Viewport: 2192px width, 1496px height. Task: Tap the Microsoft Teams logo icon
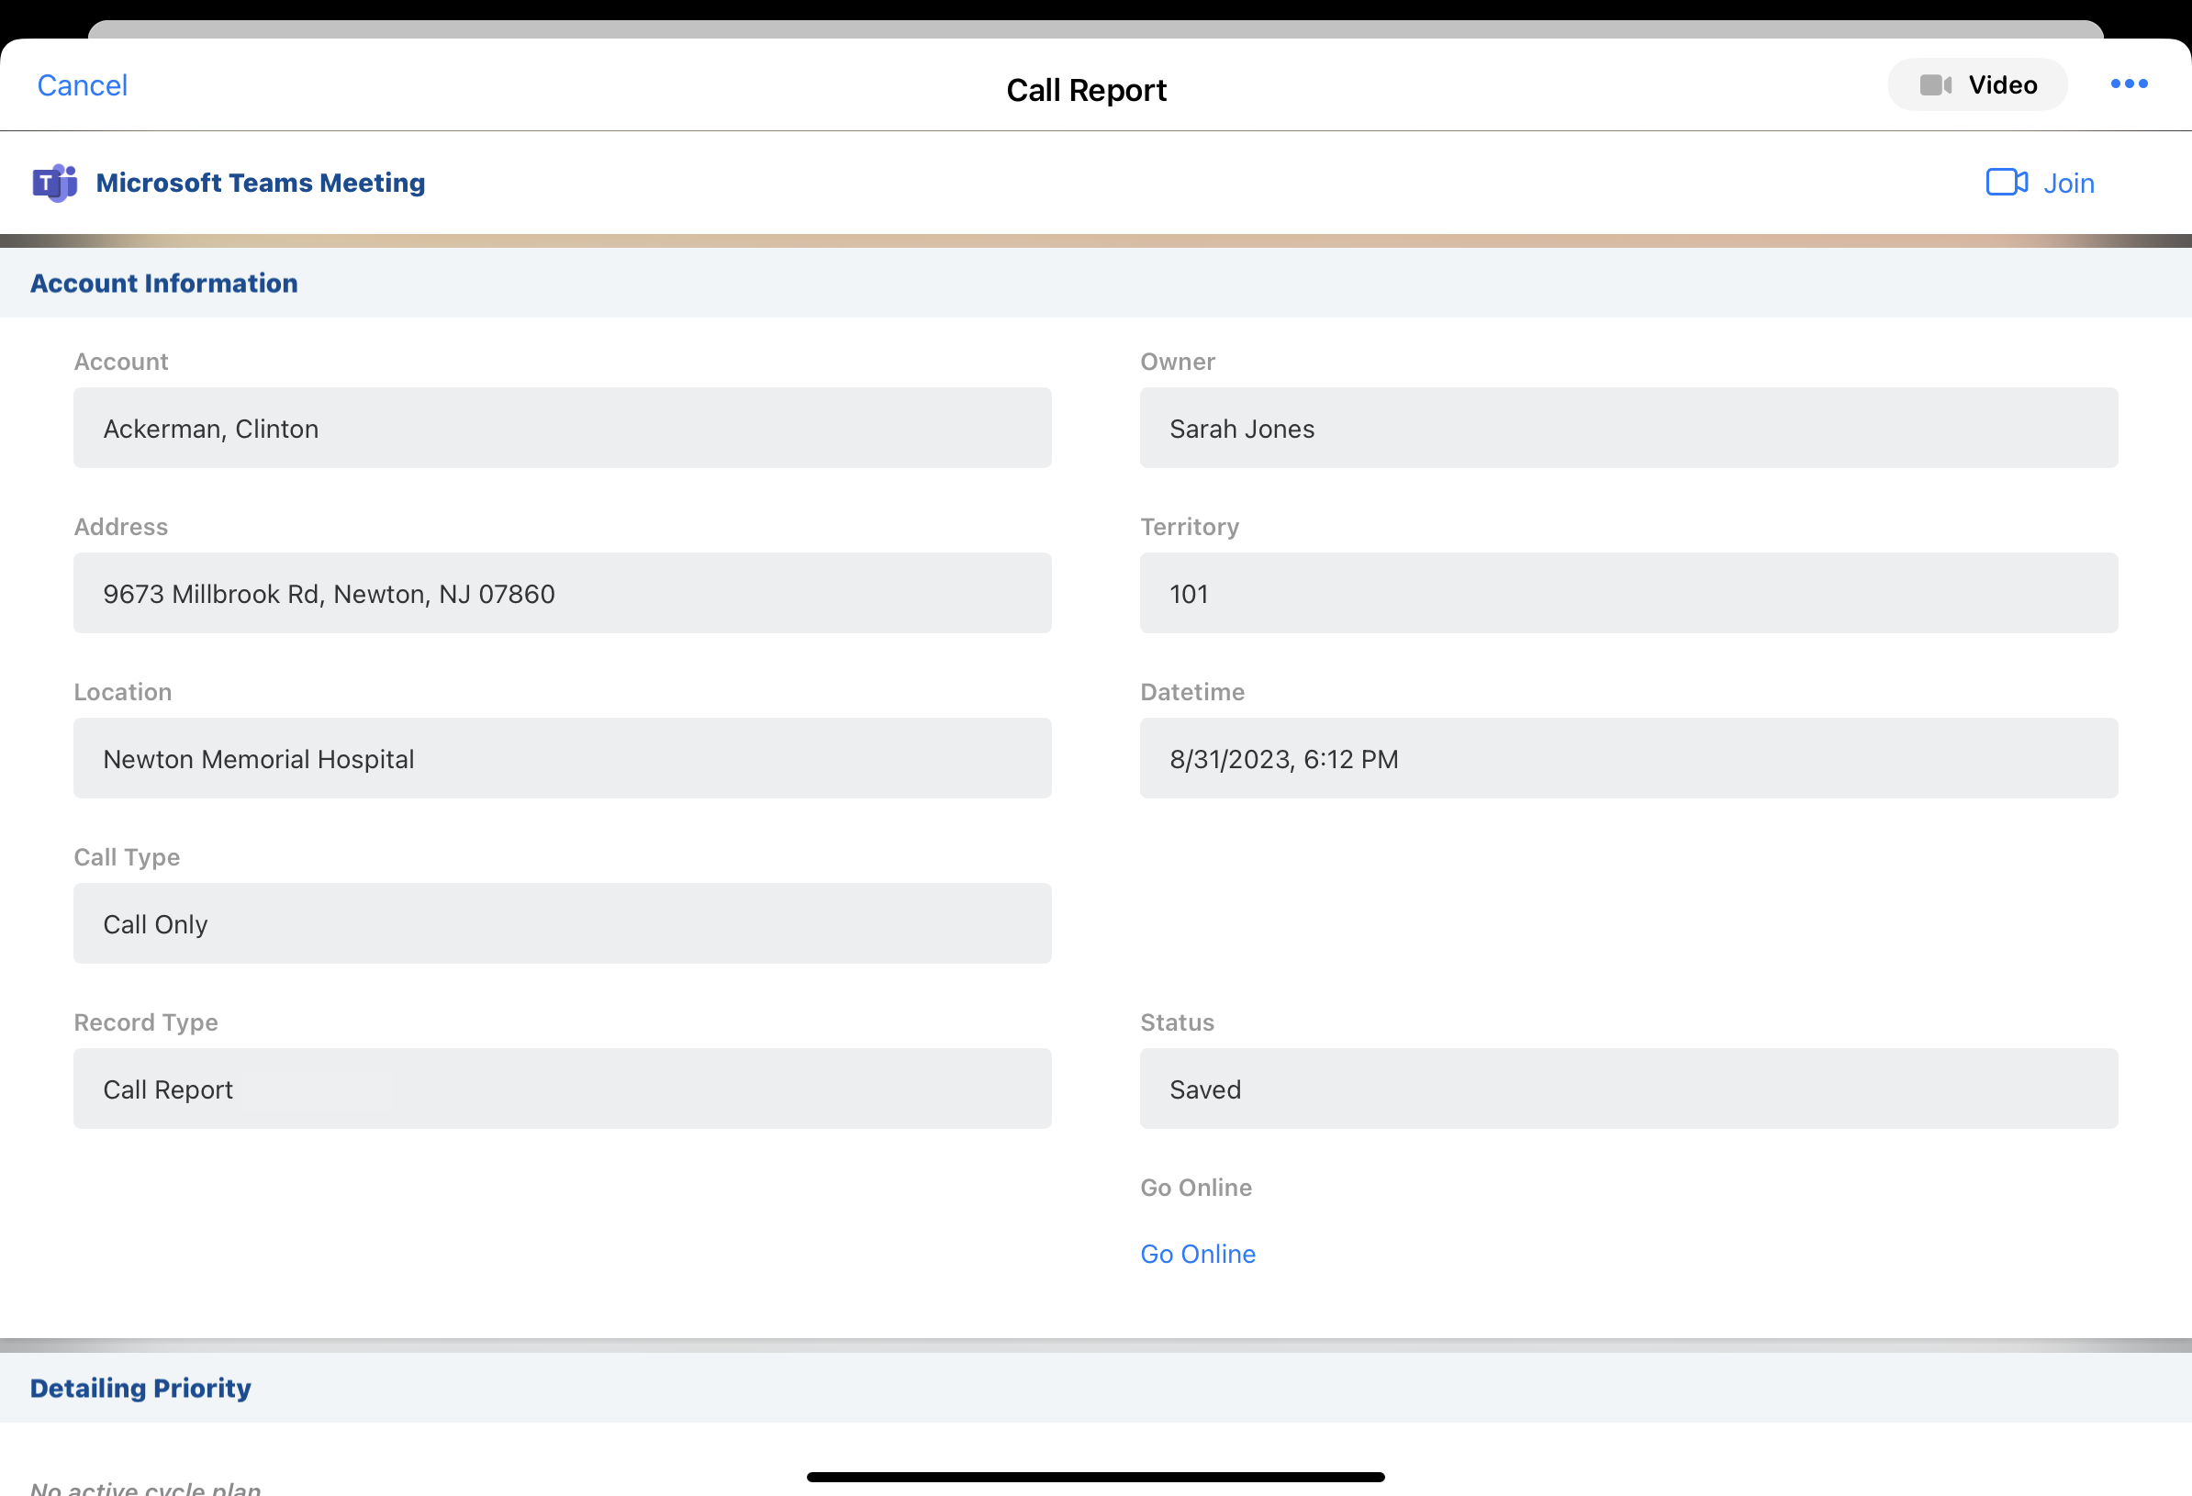tap(55, 183)
